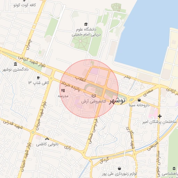Select the کافه کوت کوتو label
178x178 pixels.
[x=25, y=5]
